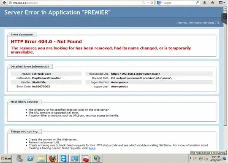
Task: Click the 'Detailed Error Information' section label
Action: click(30, 66)
